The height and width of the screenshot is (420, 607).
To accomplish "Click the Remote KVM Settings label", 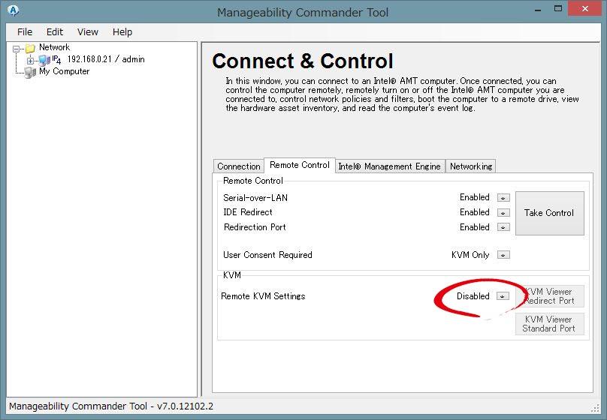I will tap(263, 296).
